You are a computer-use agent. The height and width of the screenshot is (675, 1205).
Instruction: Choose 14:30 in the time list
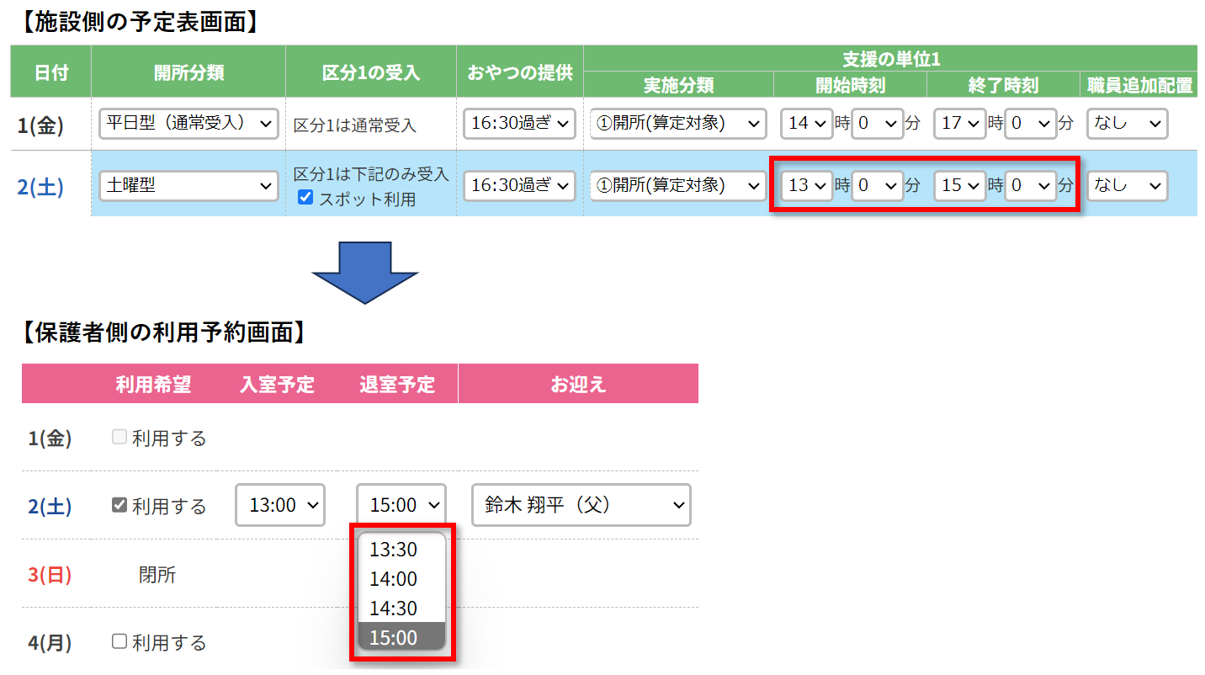click(394, 609)
